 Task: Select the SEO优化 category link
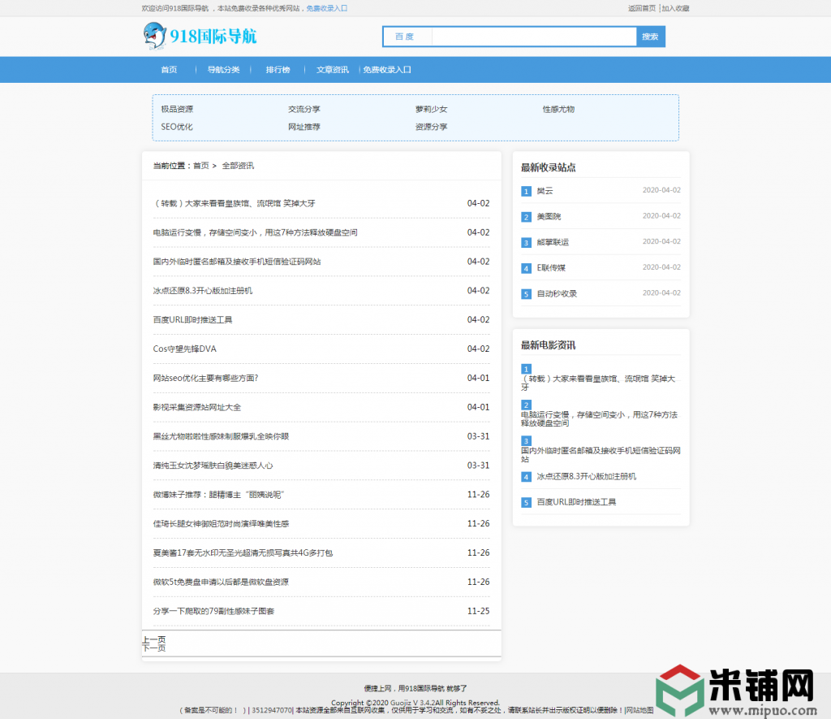pos(177,127)
